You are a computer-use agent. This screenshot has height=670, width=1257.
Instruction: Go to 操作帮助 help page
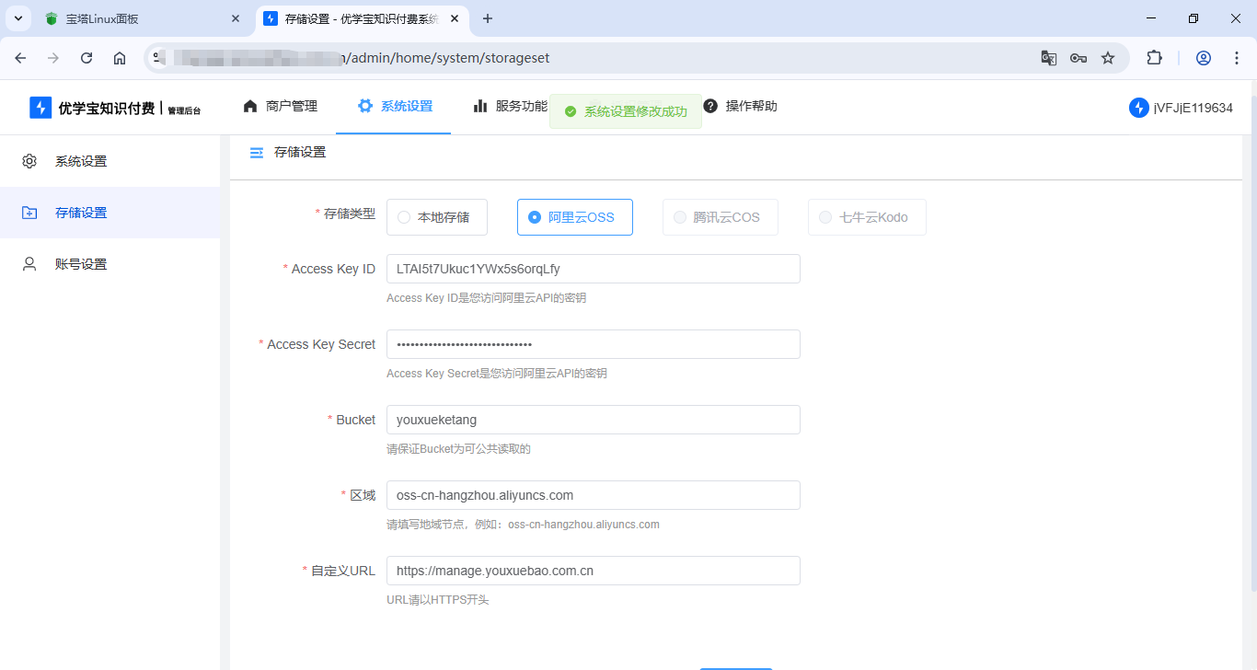741,106
